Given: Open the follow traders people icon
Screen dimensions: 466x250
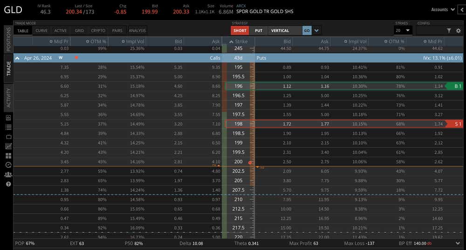Looking at the screenshot, I should [x=8, y=174].
